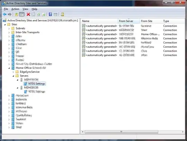Expand the EdgeSyncService folder

click(x=13, y=72)
